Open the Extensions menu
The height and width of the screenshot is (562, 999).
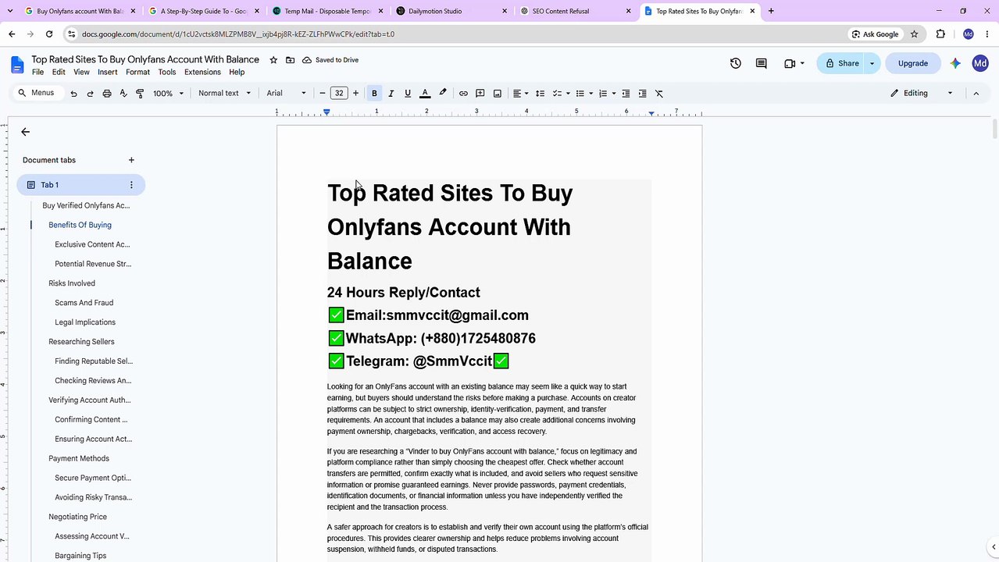(x=202, y=72)
